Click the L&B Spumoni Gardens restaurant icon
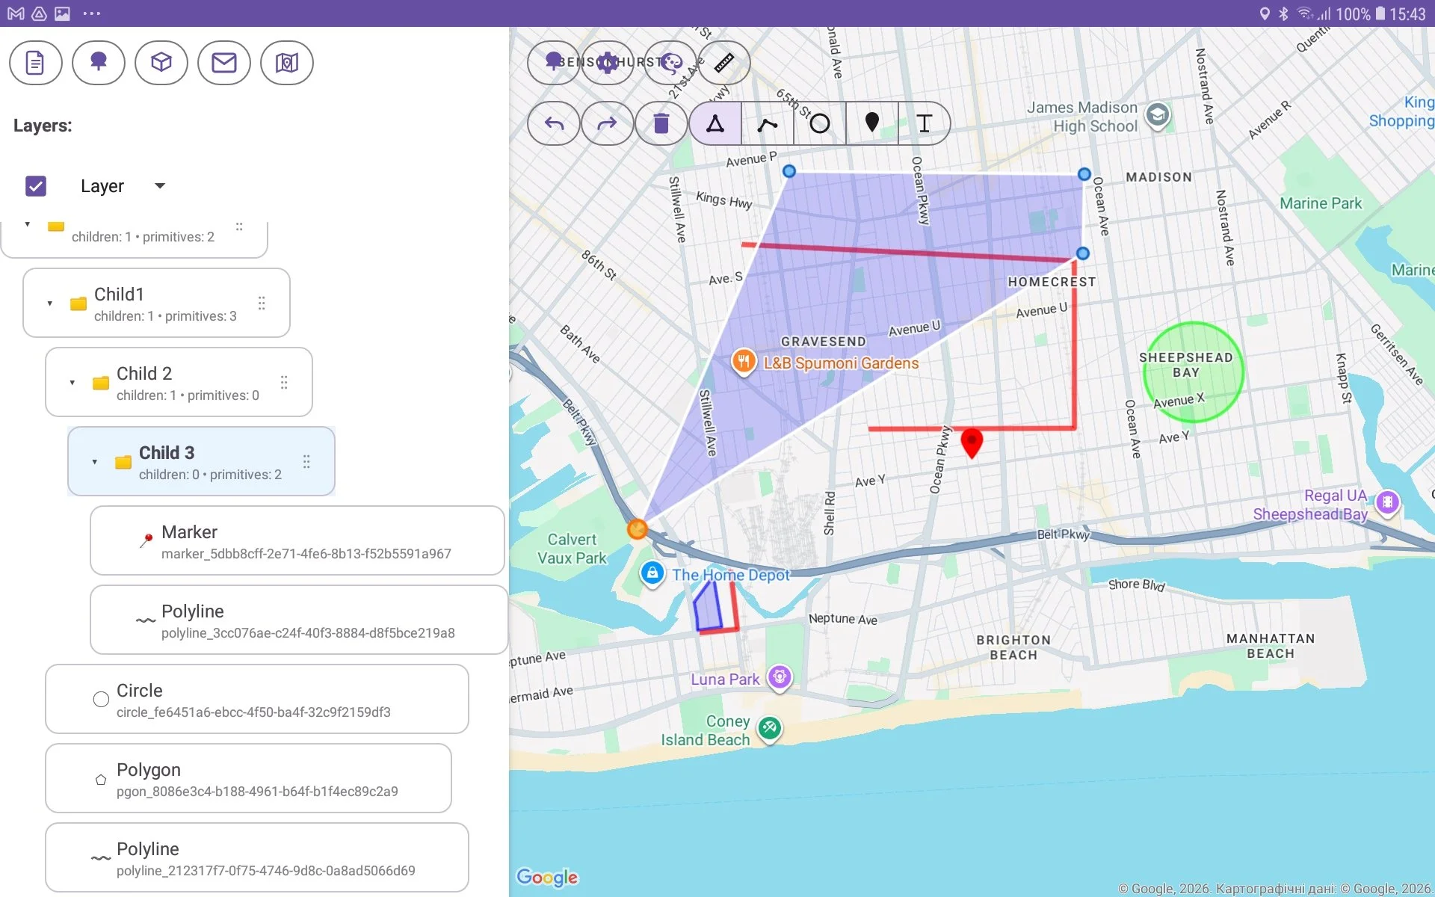 [743, 363]
